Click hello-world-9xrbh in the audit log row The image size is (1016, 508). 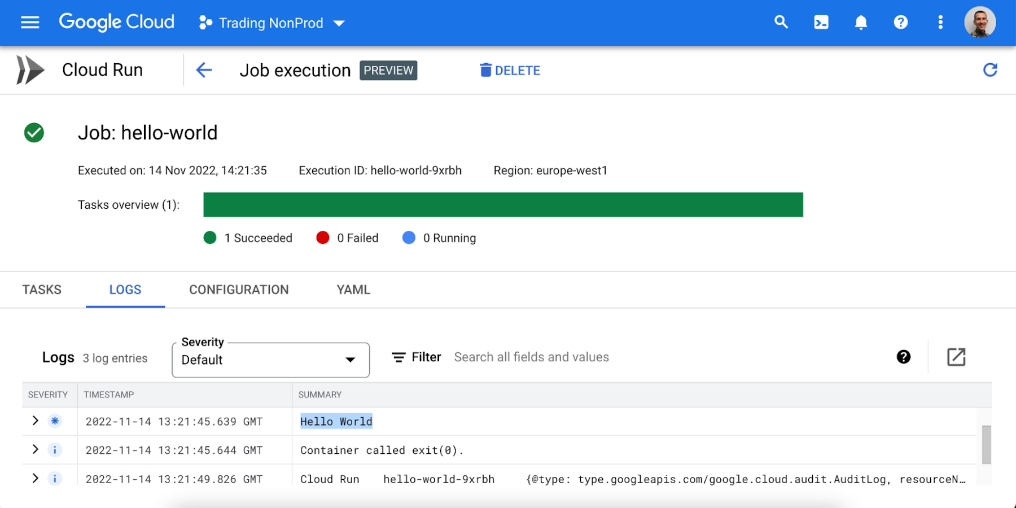coord(439,479)
